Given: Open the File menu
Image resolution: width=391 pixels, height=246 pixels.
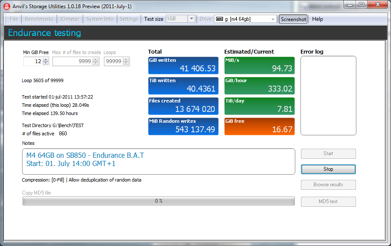Looking at the screenshot, I should pyautogui.click(x=14, y=19).
